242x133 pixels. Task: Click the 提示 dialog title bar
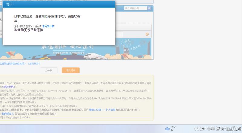point(59,4)
